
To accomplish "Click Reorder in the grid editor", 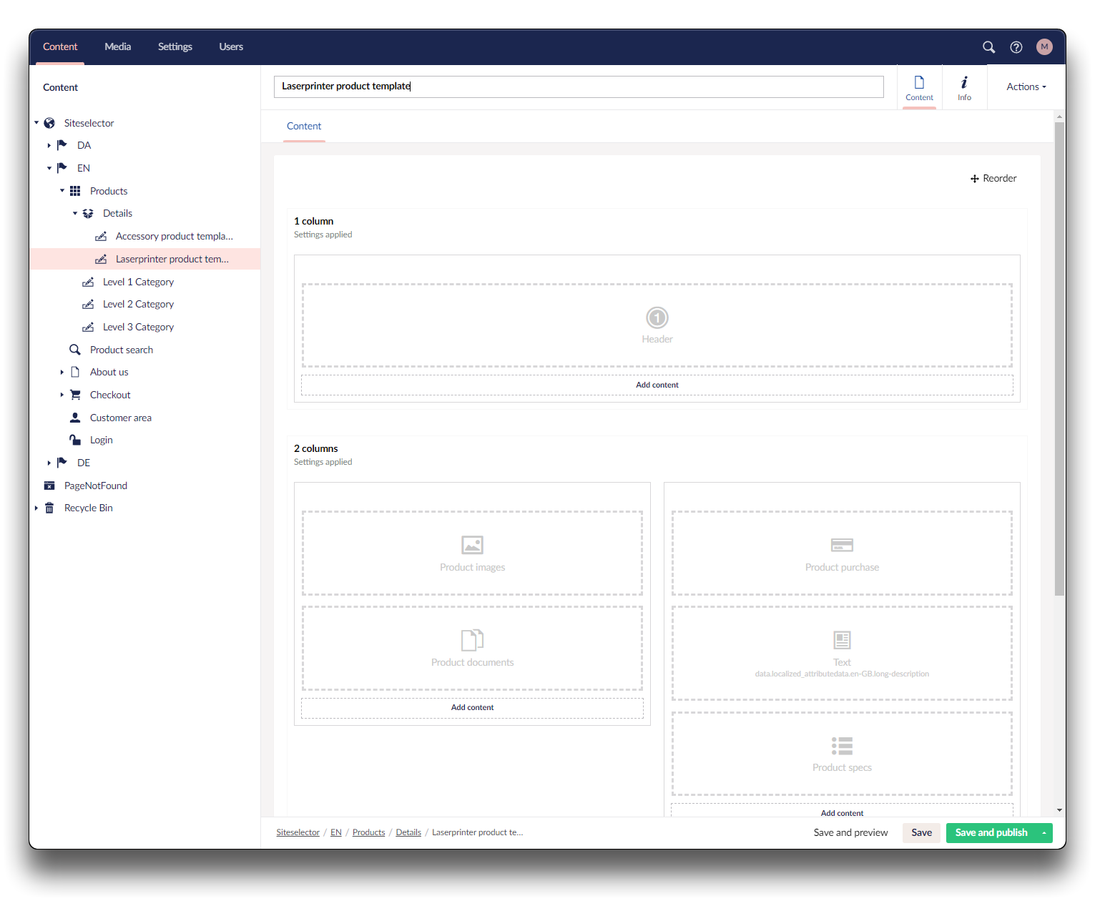I will click(x=993, y=179).
